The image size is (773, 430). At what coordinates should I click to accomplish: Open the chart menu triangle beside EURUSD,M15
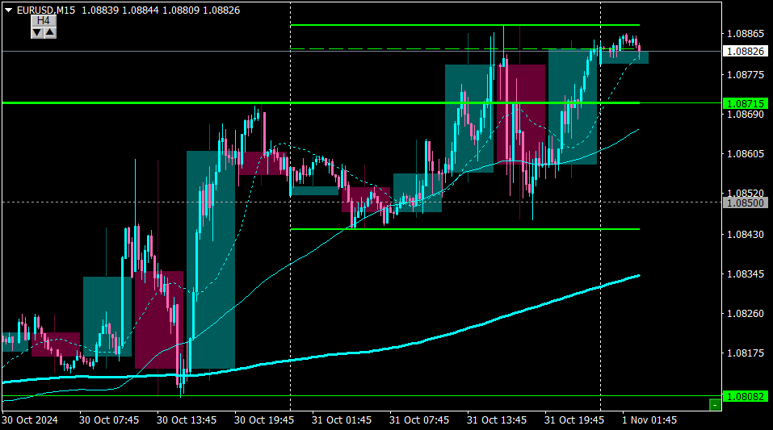[8, 10]
